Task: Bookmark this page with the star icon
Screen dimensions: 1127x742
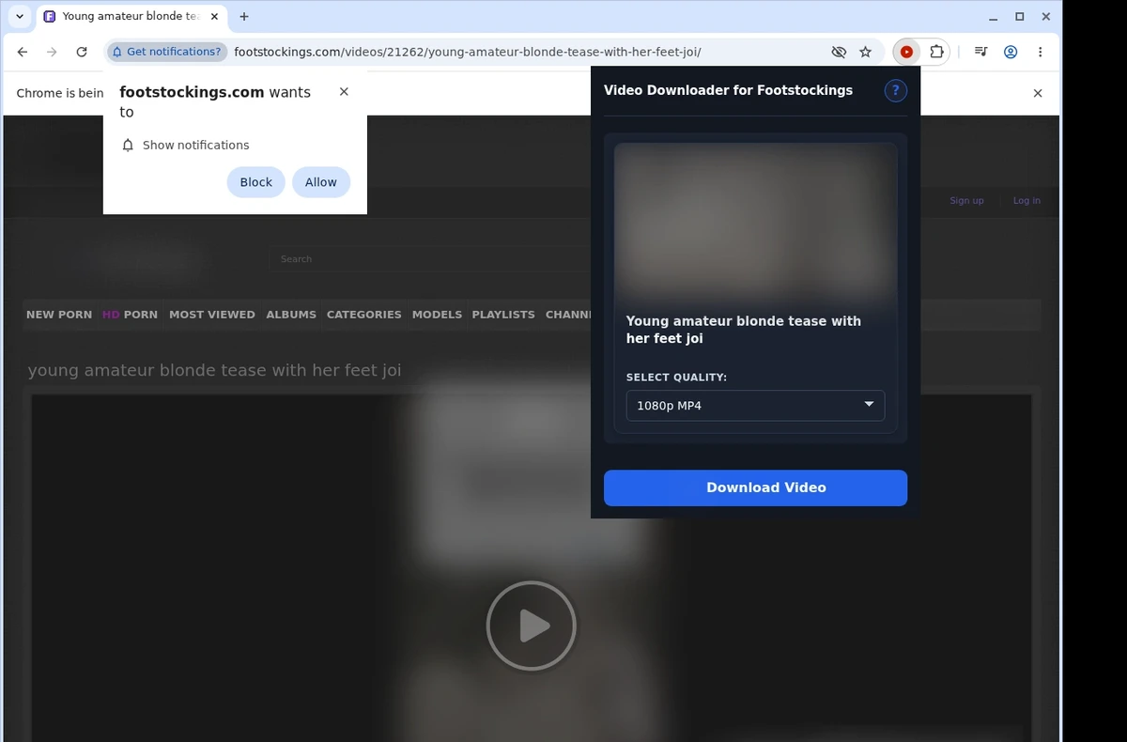Action: pos(866,53)
